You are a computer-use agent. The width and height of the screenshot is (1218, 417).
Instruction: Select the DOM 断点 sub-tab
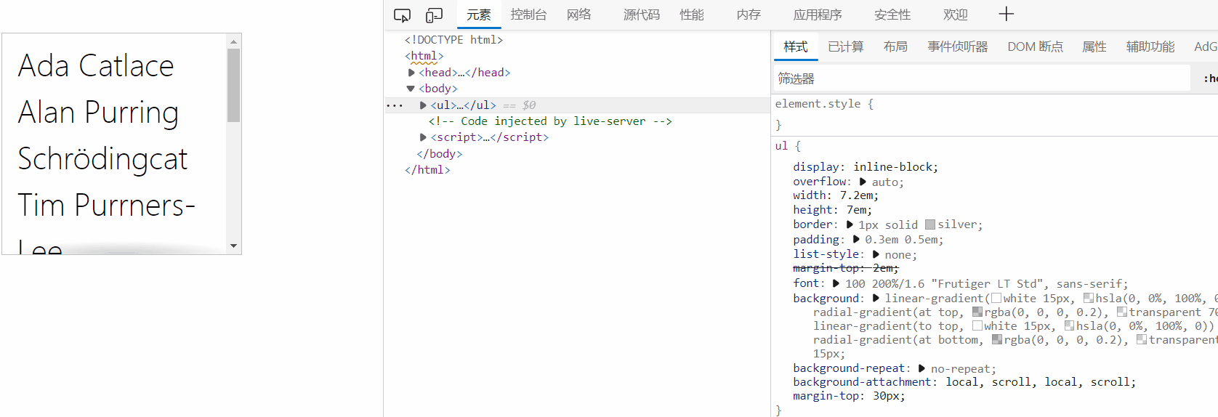(1035, 46)
